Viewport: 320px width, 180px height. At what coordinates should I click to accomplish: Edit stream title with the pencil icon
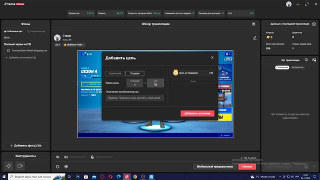[x=254, y=38]
